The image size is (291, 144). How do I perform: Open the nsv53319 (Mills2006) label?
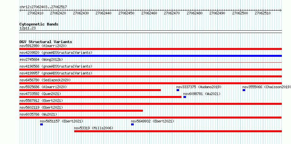(94, 128)
